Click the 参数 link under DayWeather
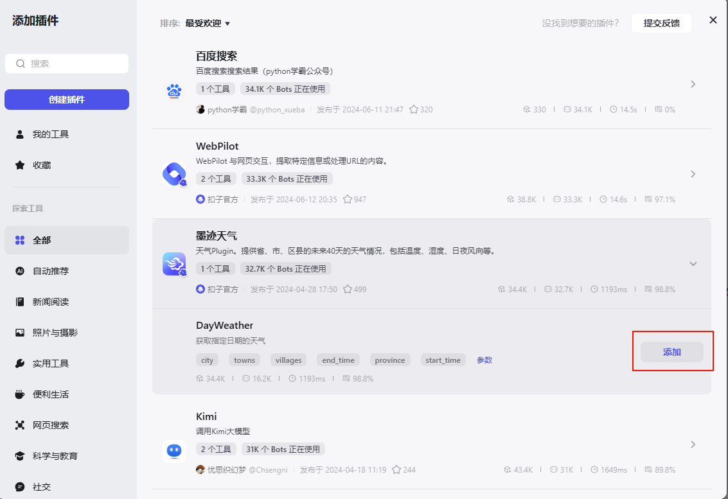 [484, 360]
